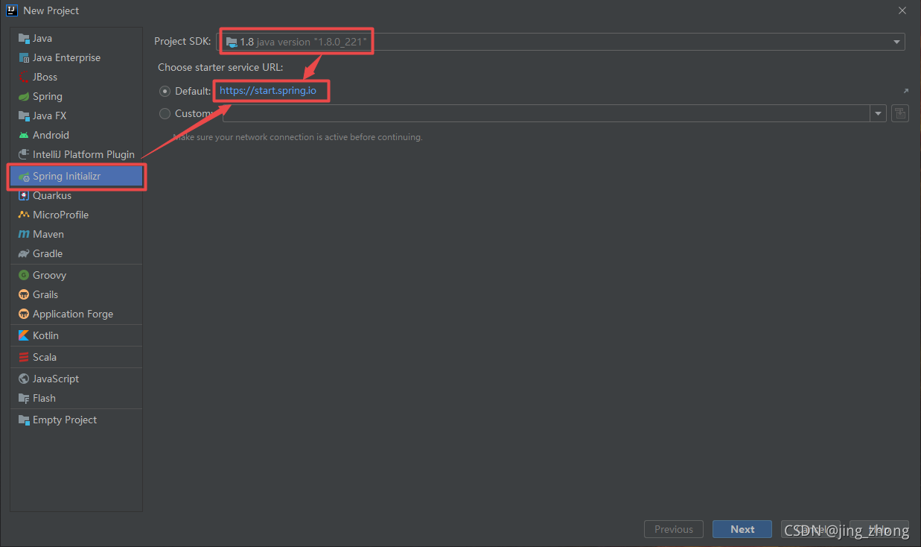Click the Android robot icon
The image size is (921, 547).
24,135
